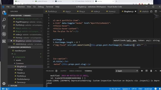The image size is (161, 90).
Task: Select the Terminal panel tab
Action: [88, 71]
